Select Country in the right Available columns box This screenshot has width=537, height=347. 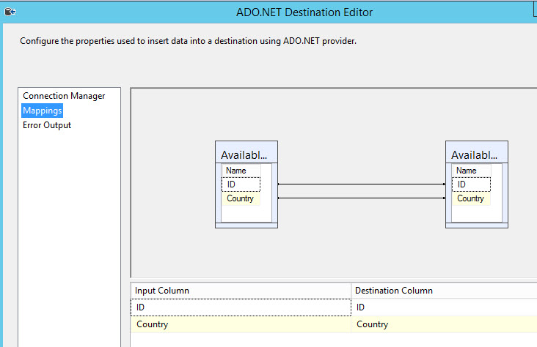point(471,198)
